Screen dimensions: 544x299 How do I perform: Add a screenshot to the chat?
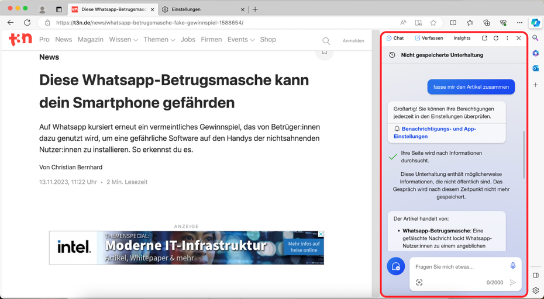[x=419, y=283]
